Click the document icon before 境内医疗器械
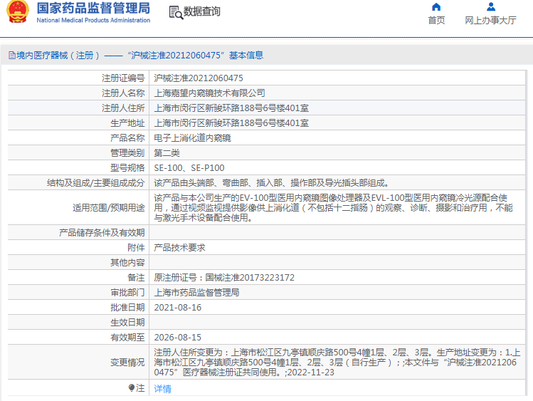The image size is (533, 401). tap(11, 55)
